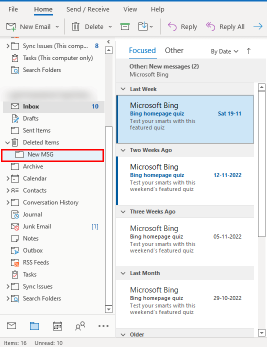
Task: Select the Inbox folder
Action: [53, 106]
